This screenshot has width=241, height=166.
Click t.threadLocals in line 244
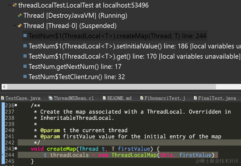tap(66, 155)
